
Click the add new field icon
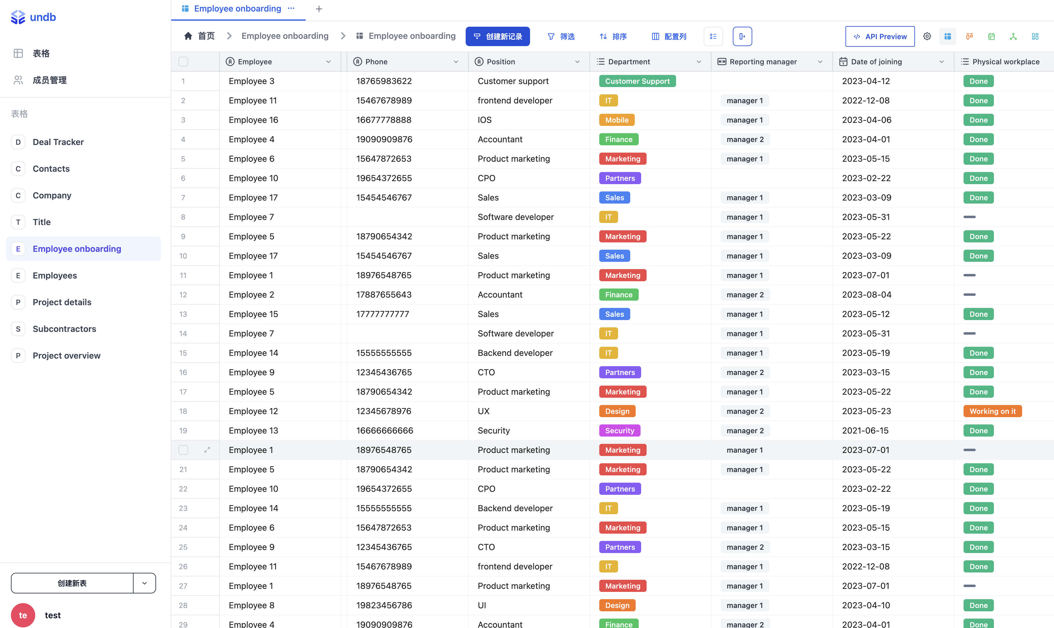tap(742, 36)
